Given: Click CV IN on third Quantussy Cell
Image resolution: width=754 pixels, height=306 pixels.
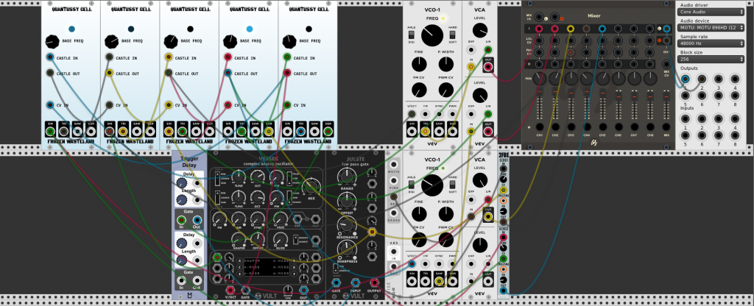Looking at the screenshot, I should pos(169,105).
